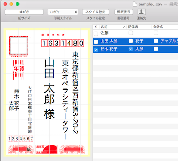Toggle the S checkbox for 佐藤 row
This screenshot has width=178, height=161.
pyautogui.click(x=96, y=34)
